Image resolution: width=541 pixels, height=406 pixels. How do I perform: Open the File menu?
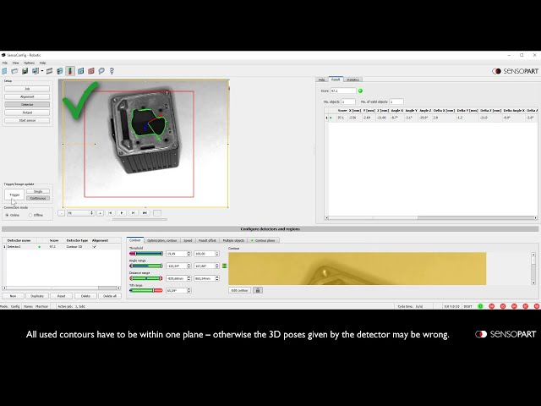[5, 63]
